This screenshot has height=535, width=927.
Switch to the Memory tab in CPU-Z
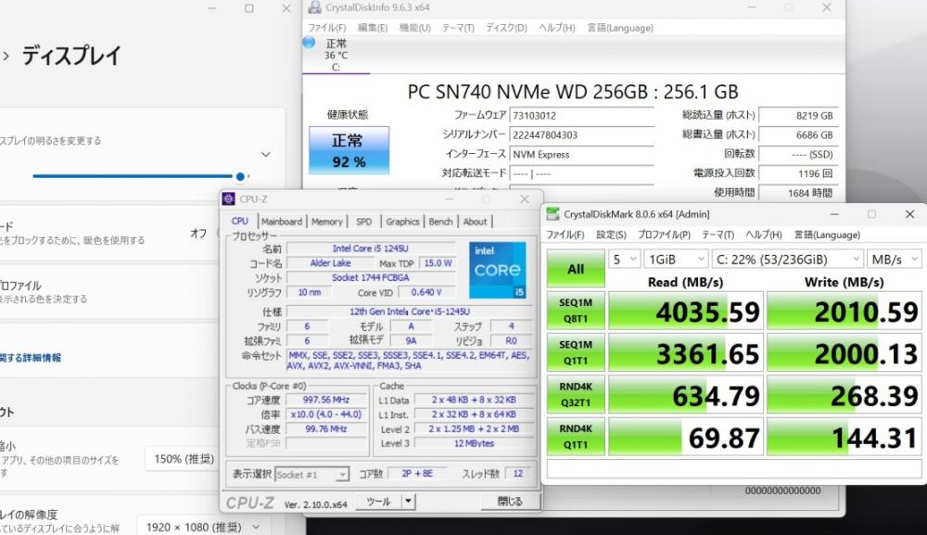click(327, 222)
